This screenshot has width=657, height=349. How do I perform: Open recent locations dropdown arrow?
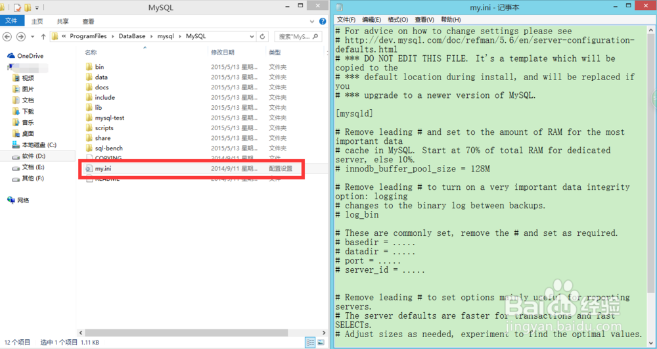(x=33, y=37)
